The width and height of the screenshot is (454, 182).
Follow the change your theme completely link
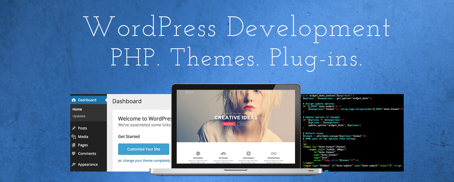pos(147,160)
